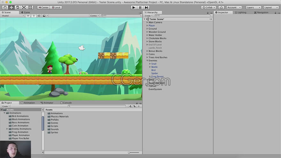This screenshot has height=158, width=281.
Task: Click the Pause button
Action: 140,8
